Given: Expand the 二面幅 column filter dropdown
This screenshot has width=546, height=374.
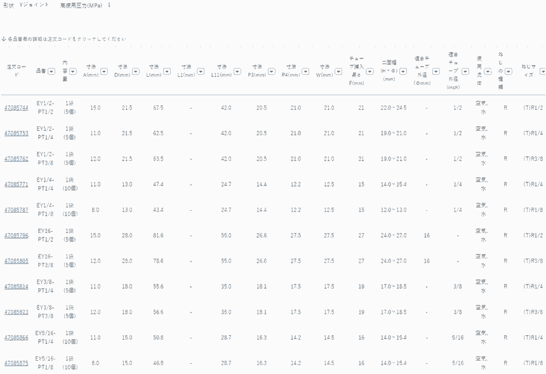Looking at the screenshot, I should pos(403,71).
